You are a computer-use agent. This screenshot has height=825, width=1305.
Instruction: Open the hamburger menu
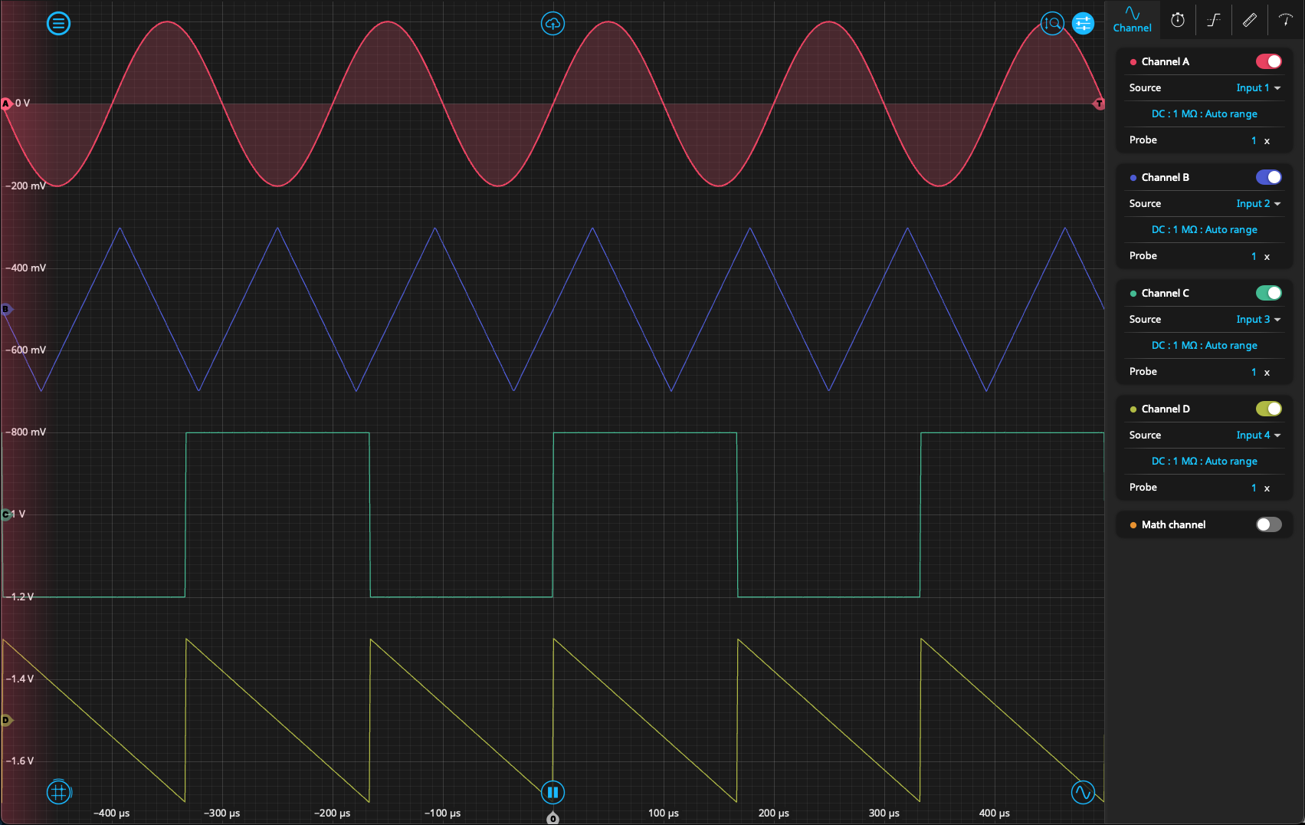(58, 23)
